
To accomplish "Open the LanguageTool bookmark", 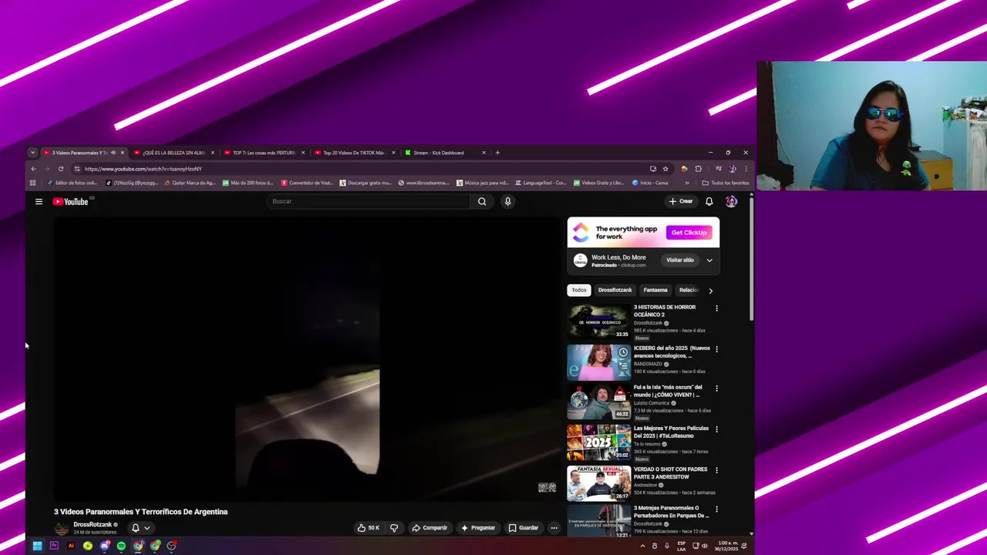I will tap(539, 183).
